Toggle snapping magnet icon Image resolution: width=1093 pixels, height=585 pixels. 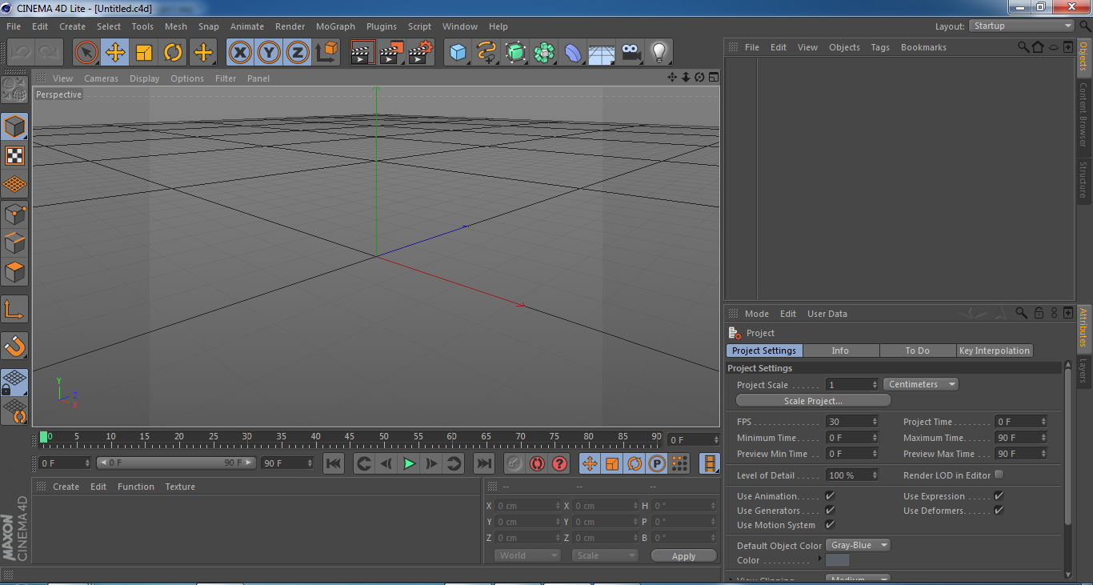(x=14, y=346)
